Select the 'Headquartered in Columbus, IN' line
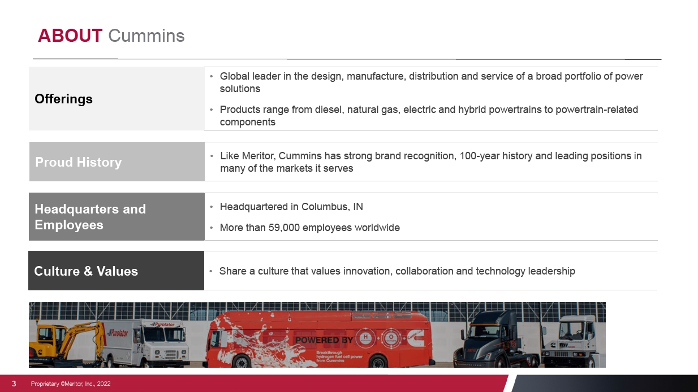The height and width of the screenshot is (392, 698). (x=291, y=207)
